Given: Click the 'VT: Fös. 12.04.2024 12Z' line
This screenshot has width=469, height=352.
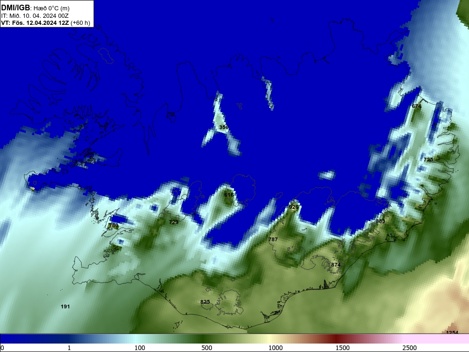Looking at the screenshot, I should [x=35, y=23].
